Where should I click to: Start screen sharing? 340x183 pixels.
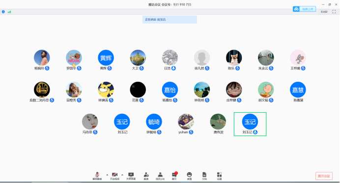[x=131, y=176]
